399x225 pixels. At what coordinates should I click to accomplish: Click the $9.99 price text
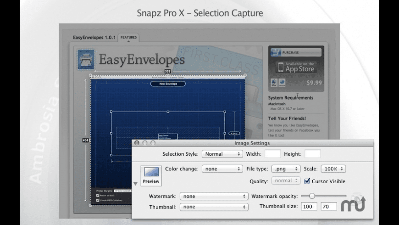(x=314, y=83)
